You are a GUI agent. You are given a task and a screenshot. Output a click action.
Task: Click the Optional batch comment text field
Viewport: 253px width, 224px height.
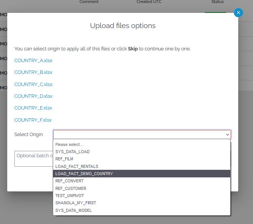click(33, 159)
